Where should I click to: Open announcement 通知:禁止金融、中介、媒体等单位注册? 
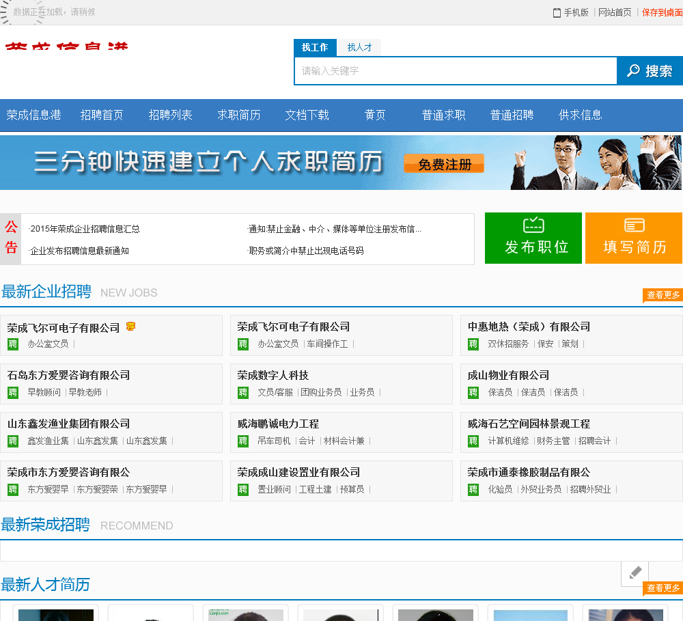(334, 229)
